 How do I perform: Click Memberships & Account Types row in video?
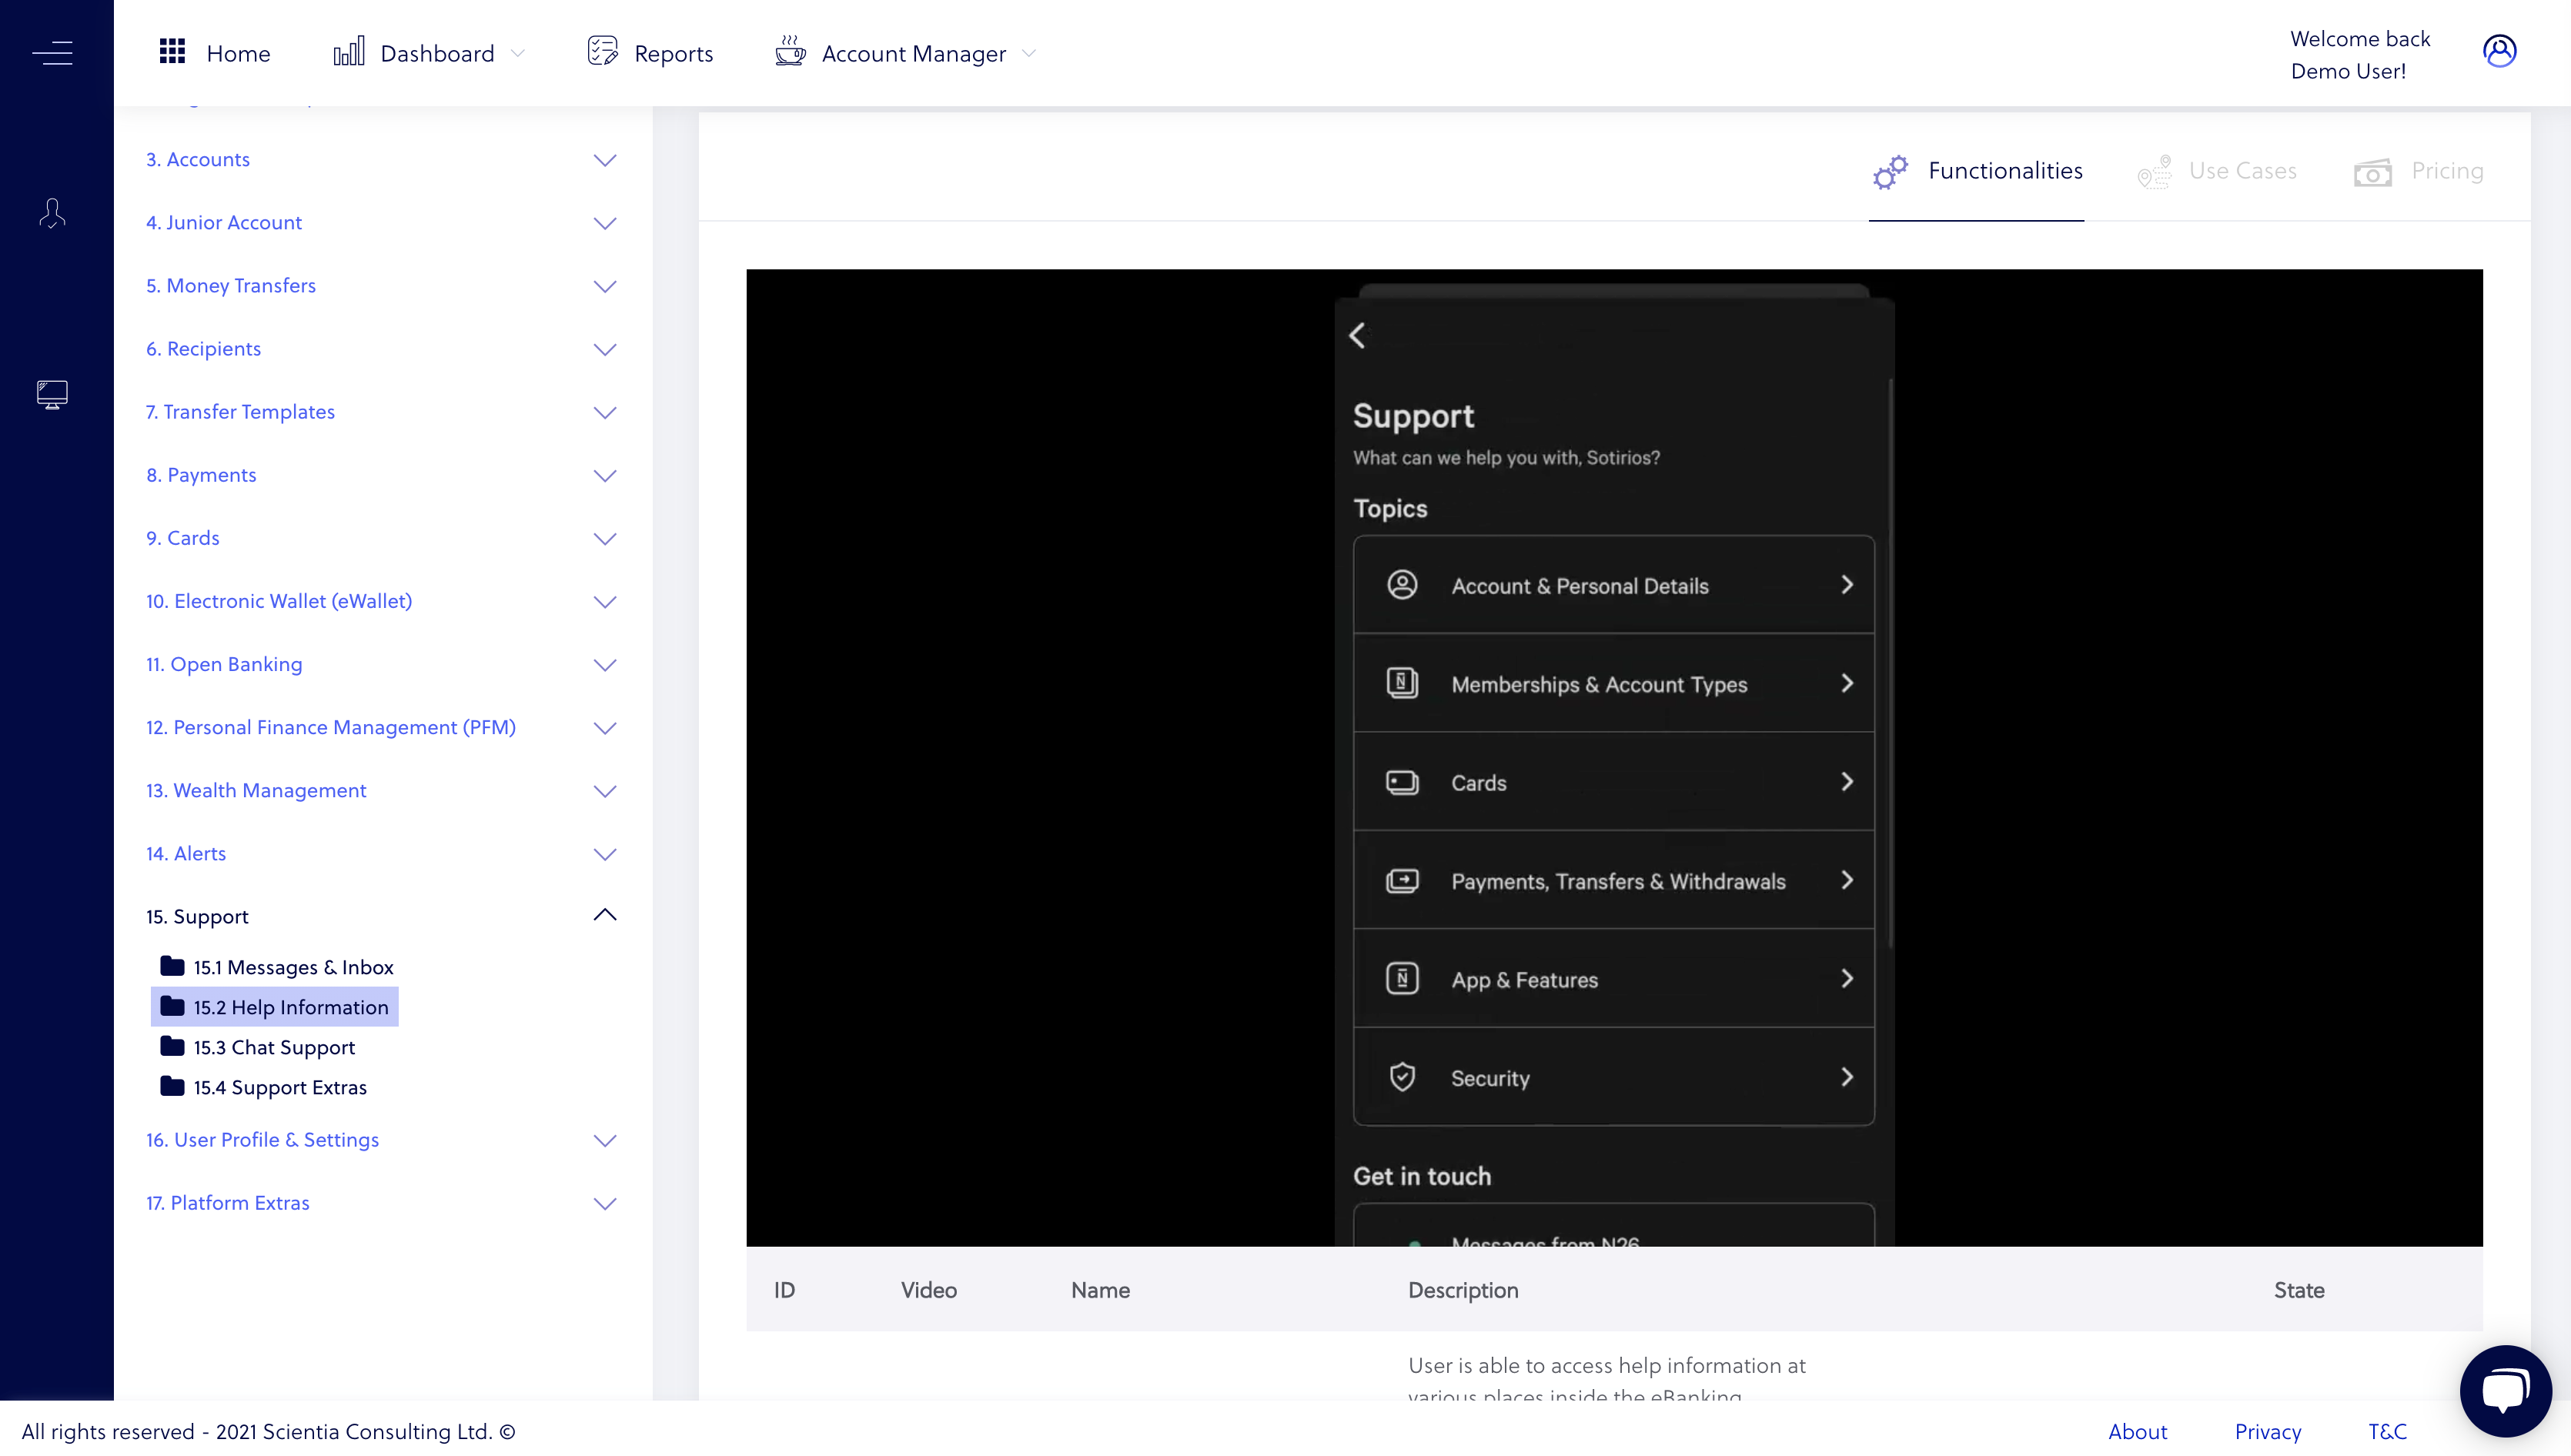[1613, 684]
